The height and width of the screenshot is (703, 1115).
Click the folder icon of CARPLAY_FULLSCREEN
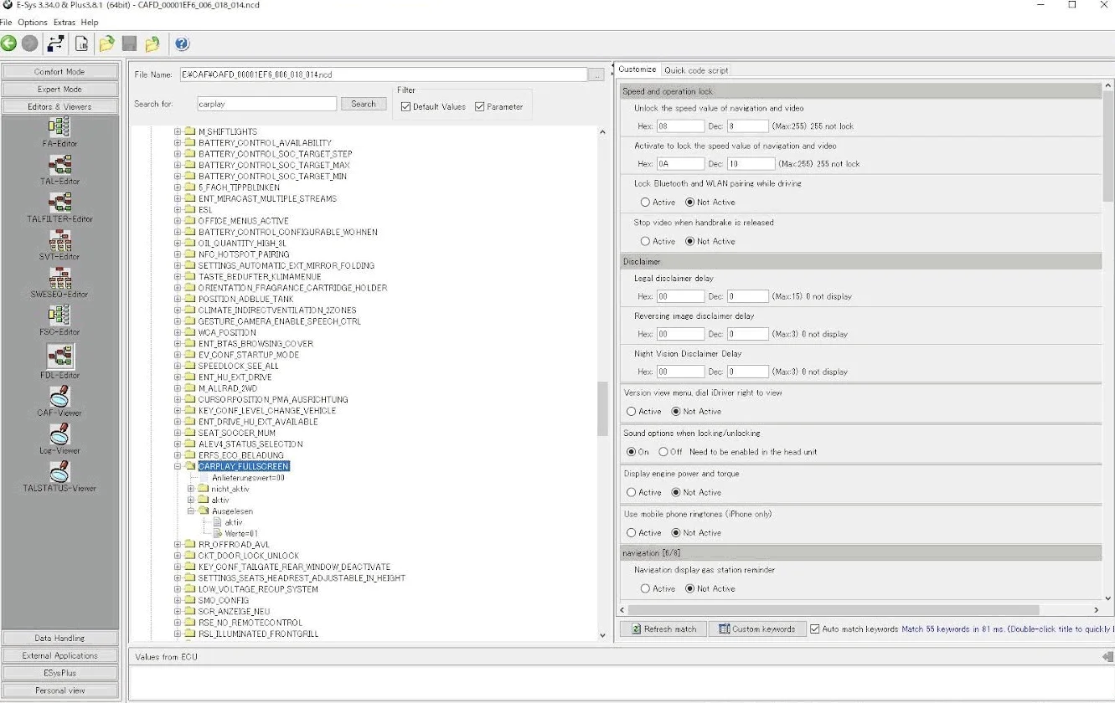(190, 466)
